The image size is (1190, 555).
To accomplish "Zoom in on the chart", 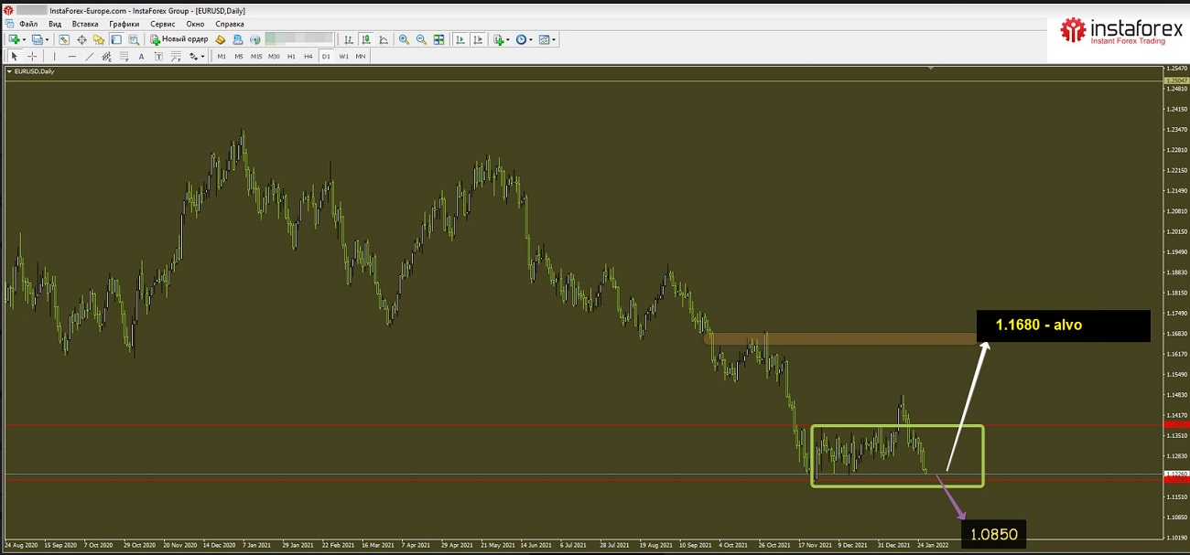I will click(x=404, y=39).
